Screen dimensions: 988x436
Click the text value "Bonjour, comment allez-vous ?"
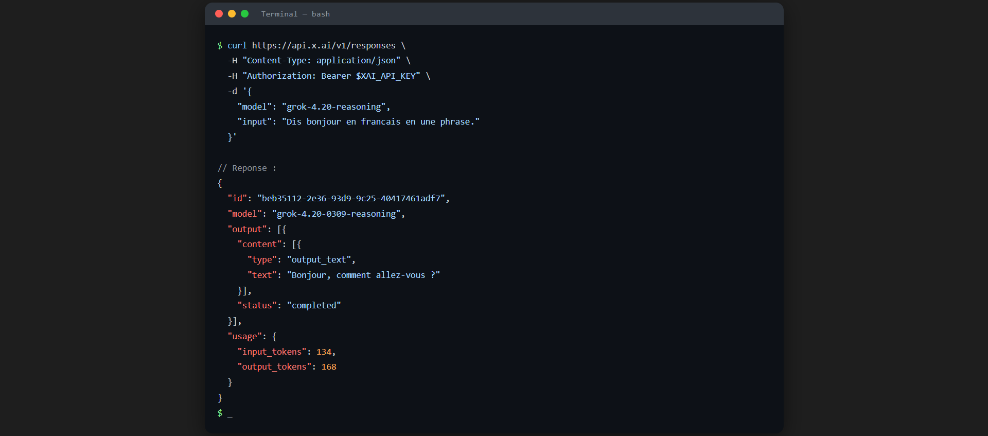[x=363, y=275]
